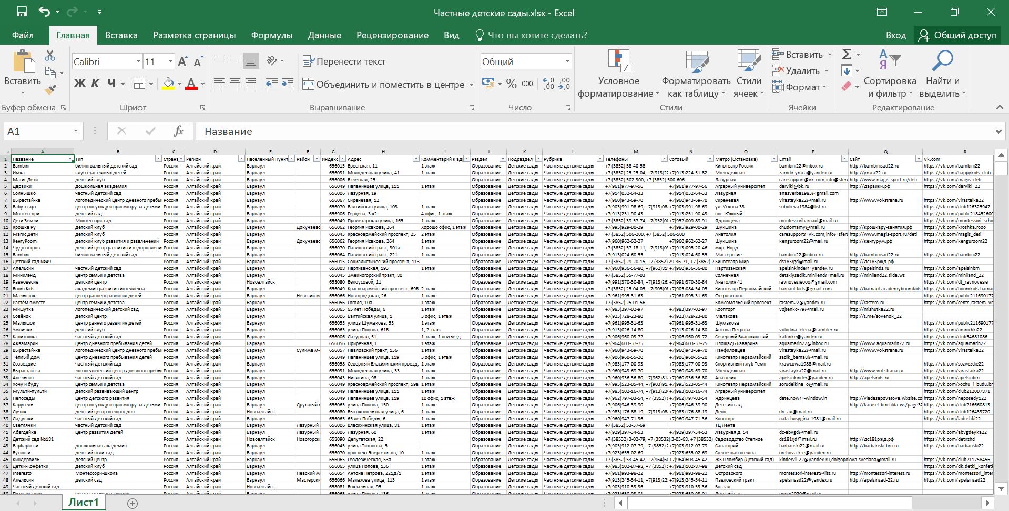
Task: Add a new sheet with plus button
Action: pos(133,503)
